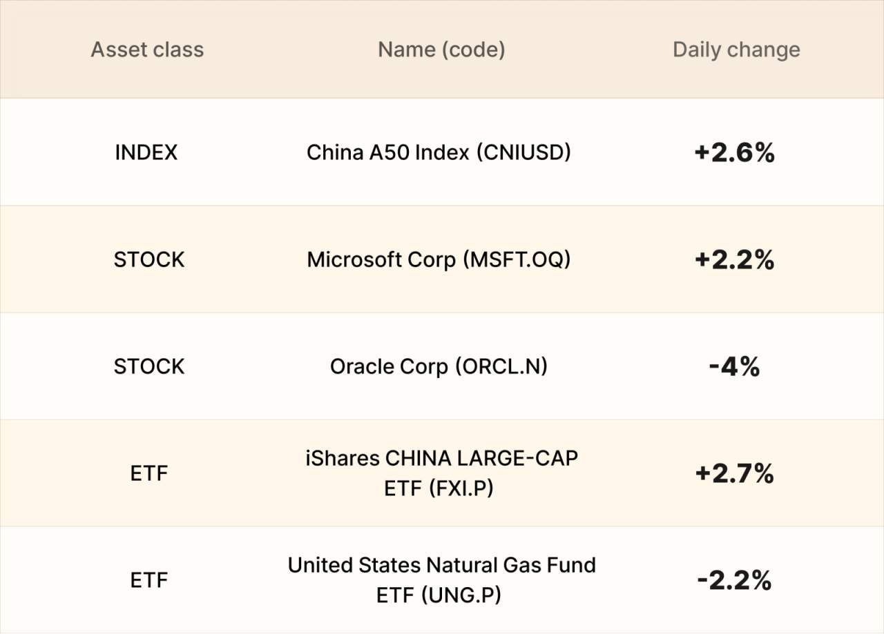Click the Name (code) column header
Viewport: 884px width, 634px height.
point(441,50)
